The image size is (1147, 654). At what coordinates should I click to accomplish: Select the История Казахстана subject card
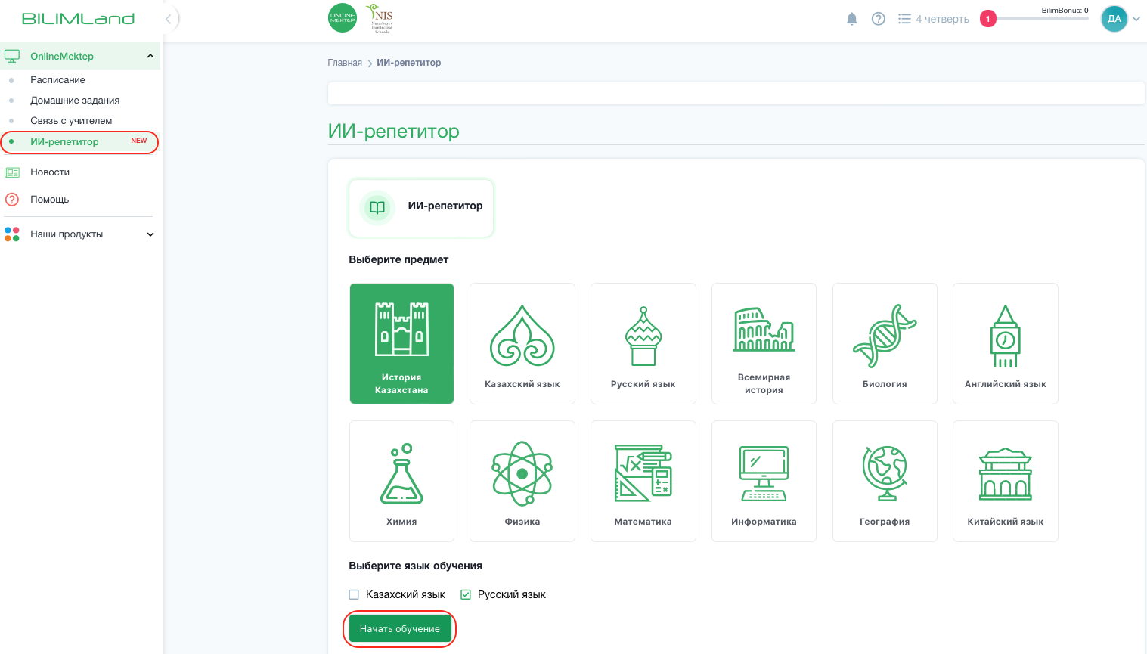coord(401,343)
